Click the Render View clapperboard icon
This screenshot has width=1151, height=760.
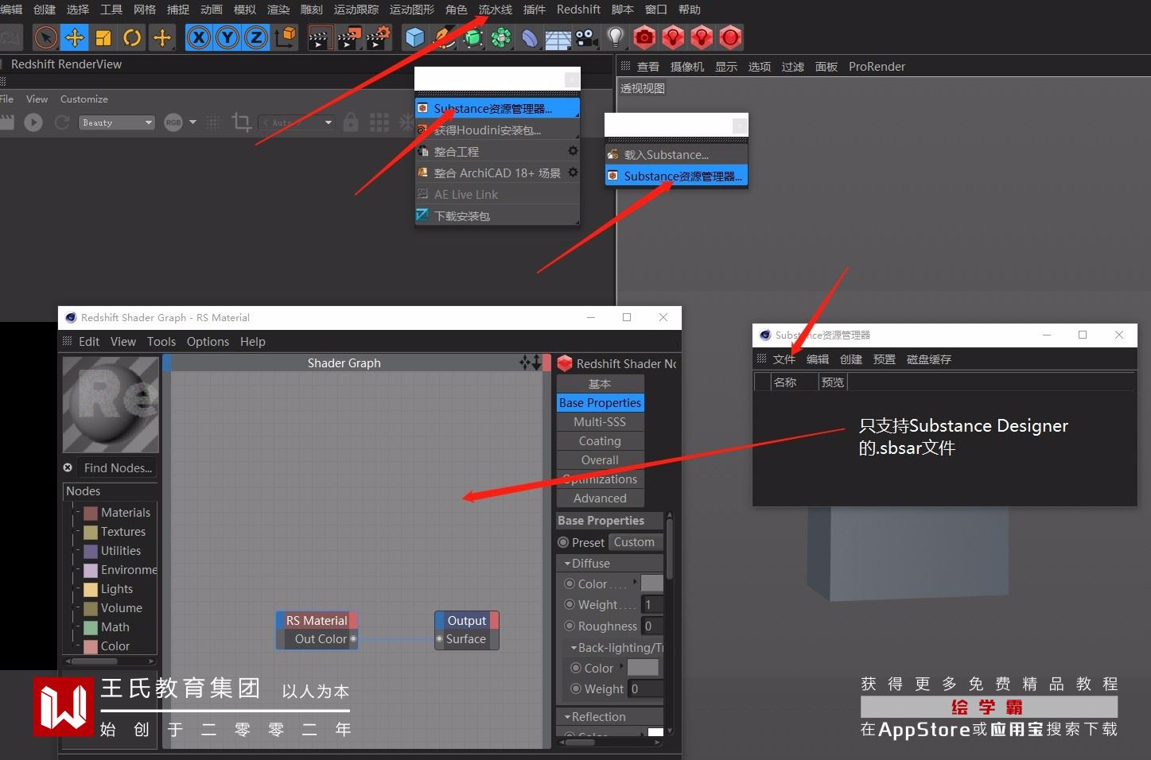coord(320,37)
